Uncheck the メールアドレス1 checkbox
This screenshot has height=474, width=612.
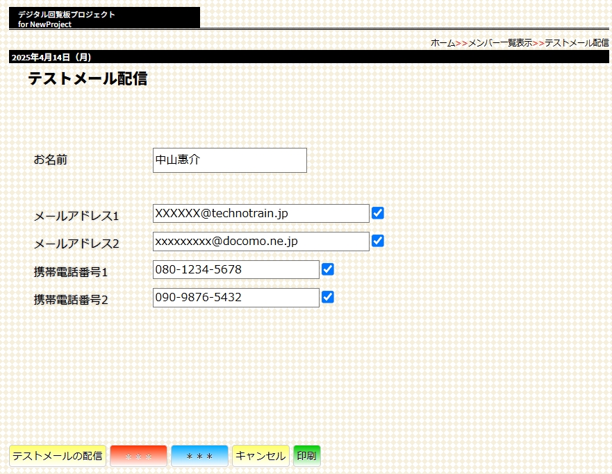[378, 213]
